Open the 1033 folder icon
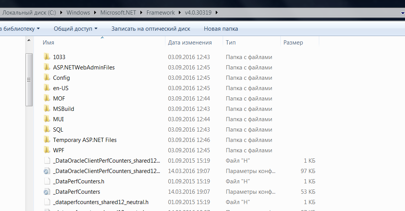The width and height of the screenshot is (405, 211). (x=47, y=57)
